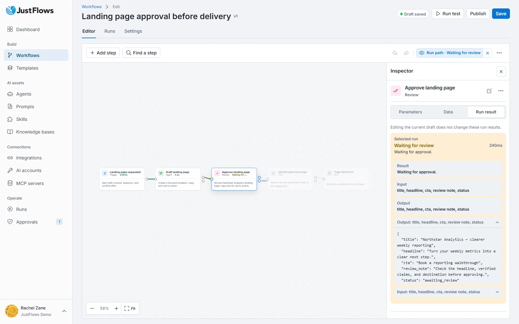Open Data tab in Inspector
519x324 pixels.
pos(448,112)
